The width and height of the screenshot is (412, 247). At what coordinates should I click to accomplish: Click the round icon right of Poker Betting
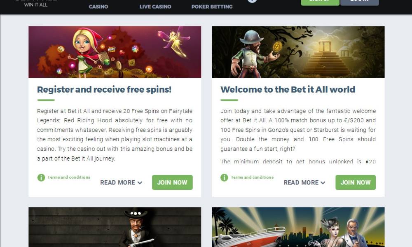(x=252, y=1)
